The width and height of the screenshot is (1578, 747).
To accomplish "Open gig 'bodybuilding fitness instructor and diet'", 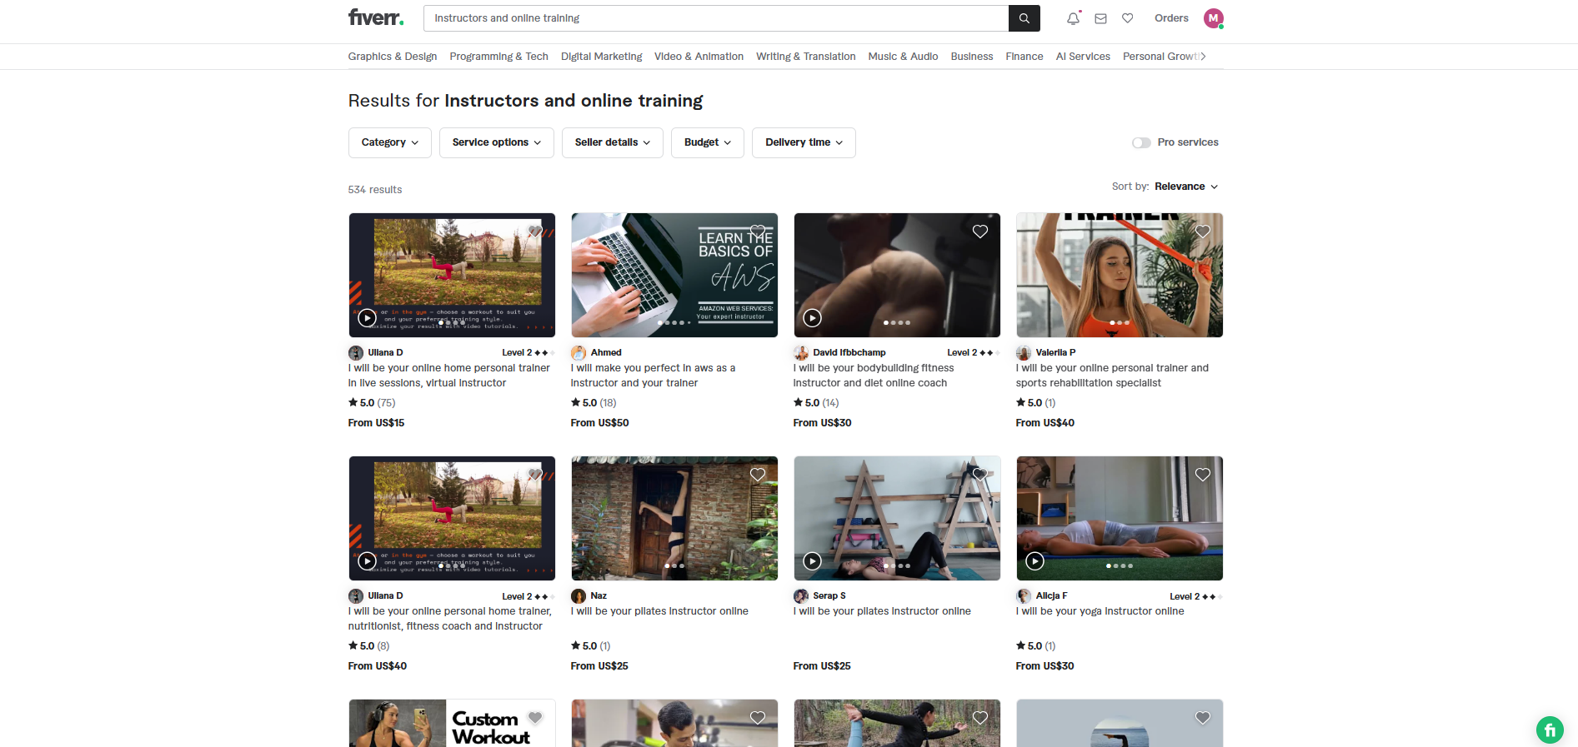I will coord(874,376).
